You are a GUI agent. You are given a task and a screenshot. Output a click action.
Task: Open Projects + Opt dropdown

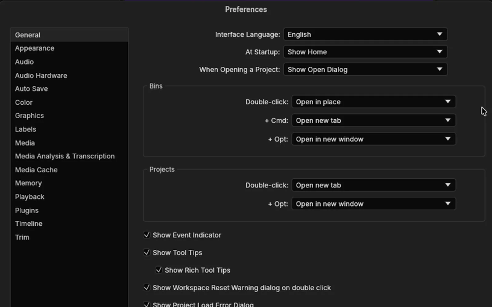pos(374,204)
